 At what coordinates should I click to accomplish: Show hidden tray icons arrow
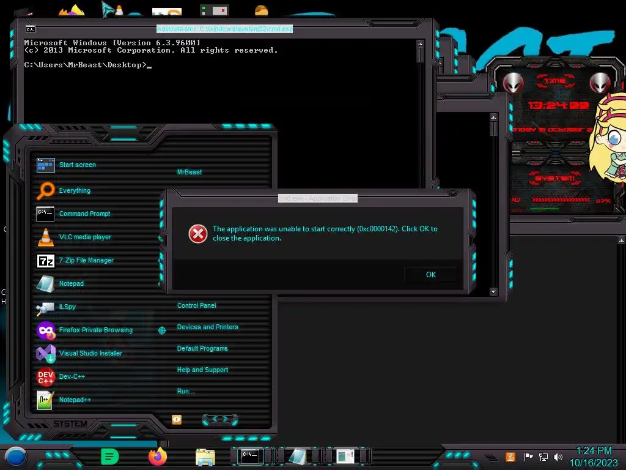tap(491, 457)
